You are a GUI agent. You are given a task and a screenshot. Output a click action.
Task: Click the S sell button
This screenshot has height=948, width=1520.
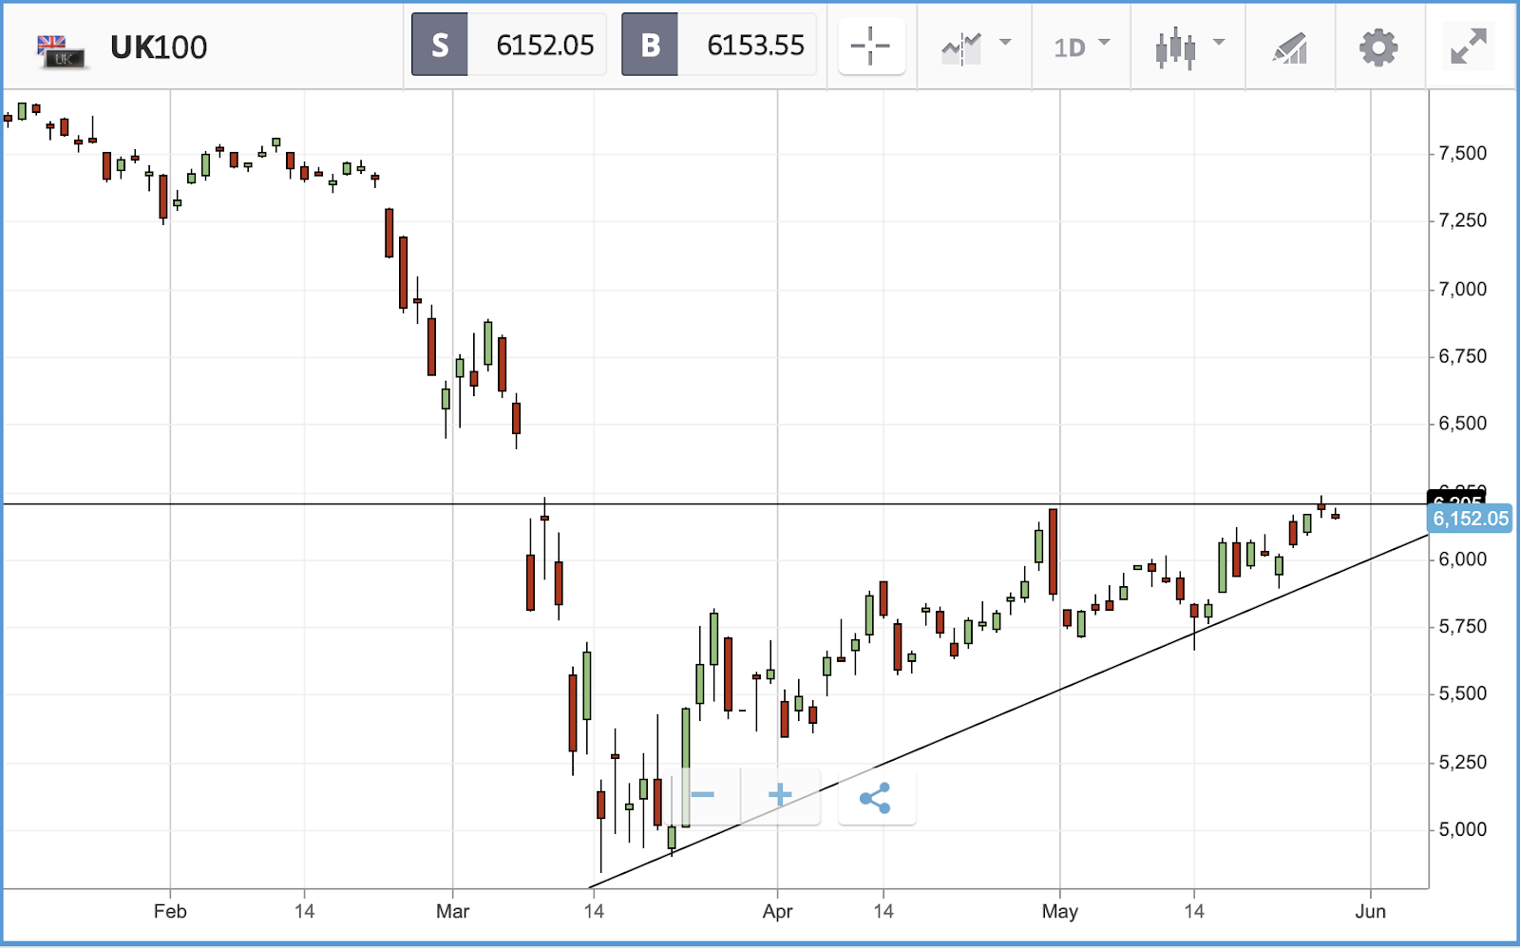(x=440, y=45)
